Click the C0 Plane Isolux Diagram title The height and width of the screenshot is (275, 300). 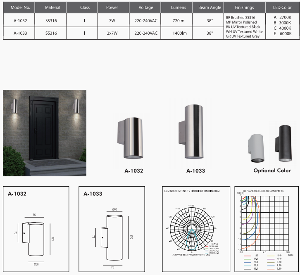[263, 191]
